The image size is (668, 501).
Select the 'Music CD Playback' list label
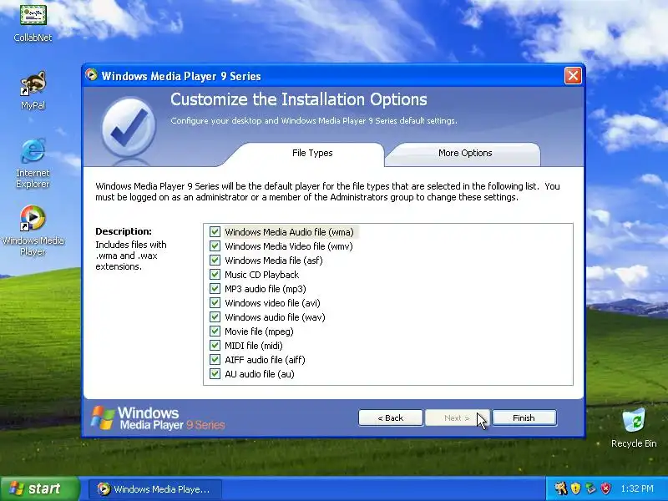click(x=261, y=275)
